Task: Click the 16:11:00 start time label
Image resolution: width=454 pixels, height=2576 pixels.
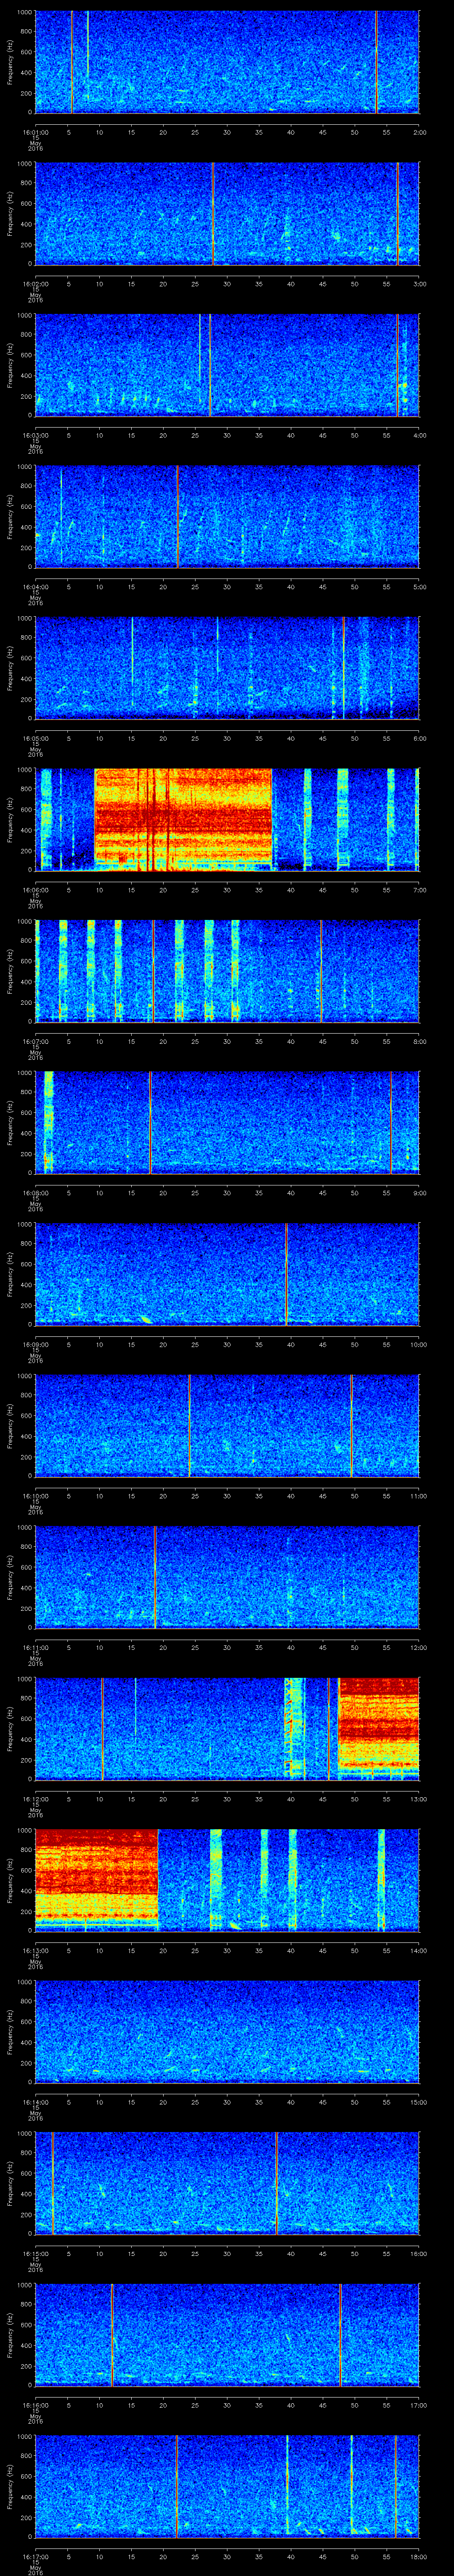Action: point(35,1647)
